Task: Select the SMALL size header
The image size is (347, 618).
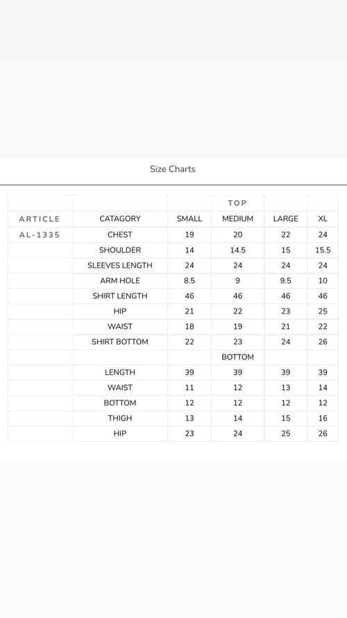Action: [x=189, y=219]
